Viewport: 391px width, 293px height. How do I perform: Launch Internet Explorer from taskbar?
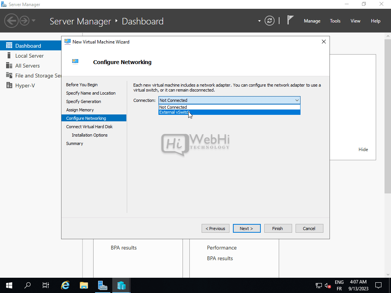click(65, 285)
